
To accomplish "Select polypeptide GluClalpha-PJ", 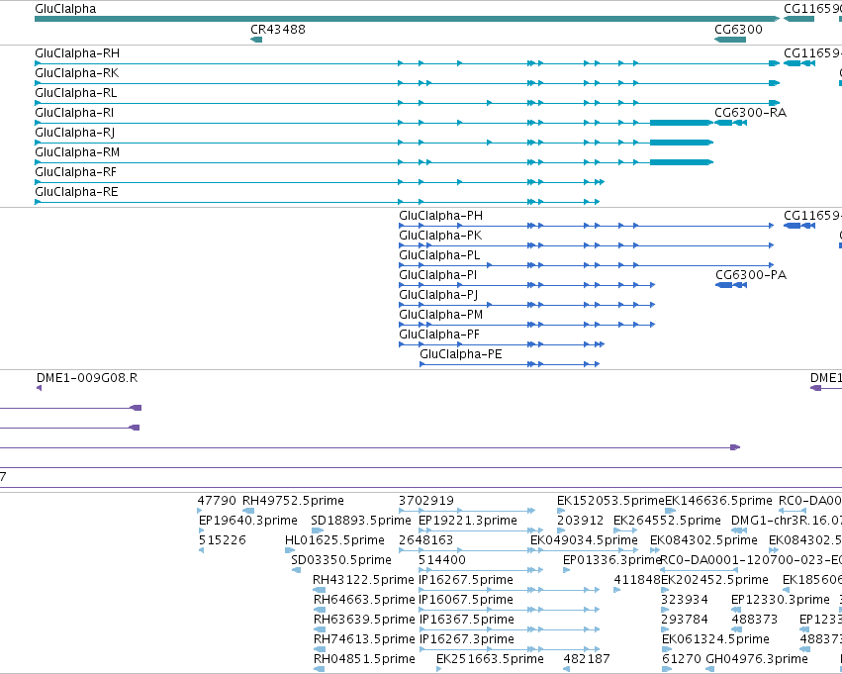I will pos(438,295).
